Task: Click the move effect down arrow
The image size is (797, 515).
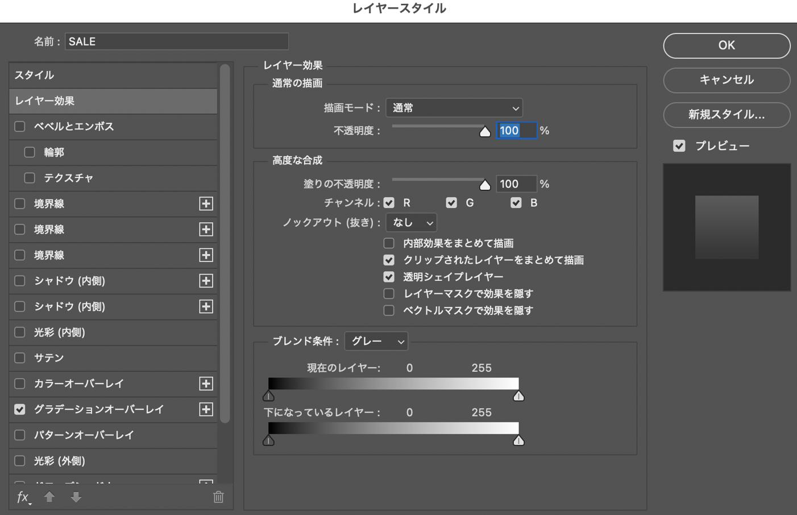Action: click(76, 497)
